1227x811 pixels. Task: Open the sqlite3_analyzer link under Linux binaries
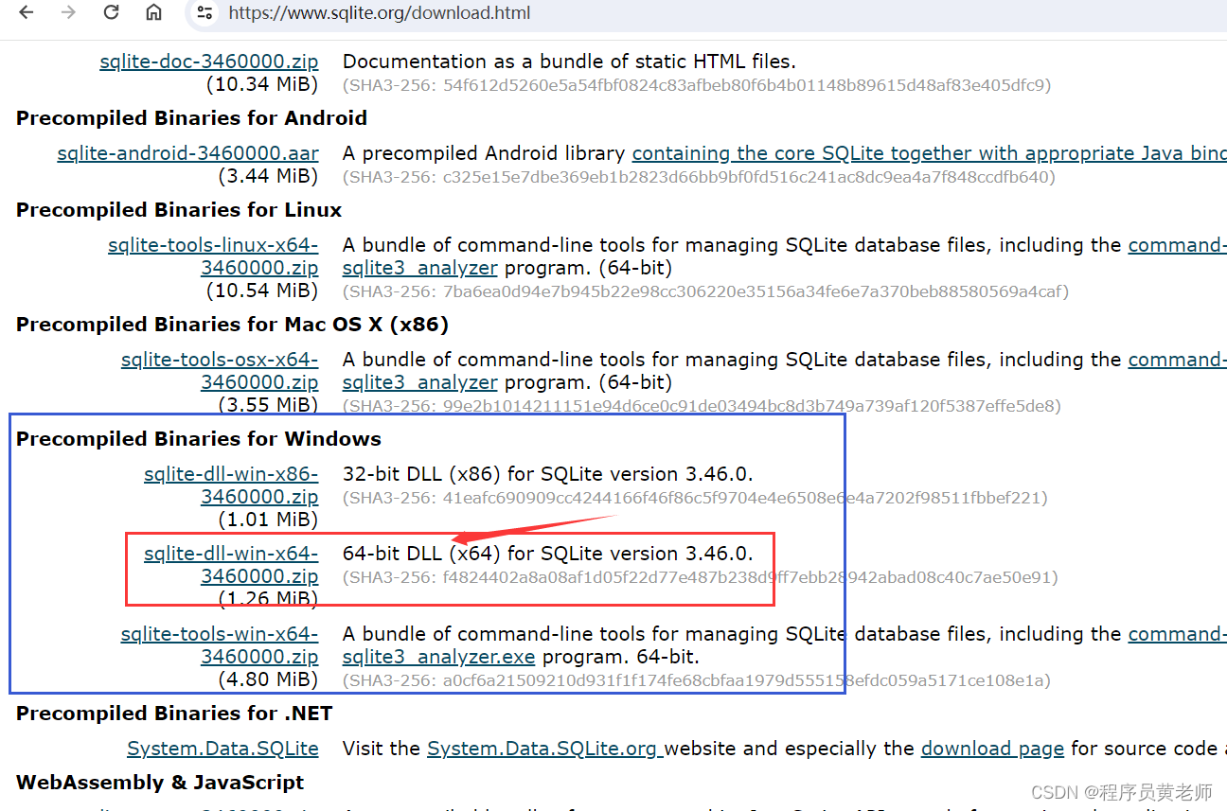[x=419, y=268]
